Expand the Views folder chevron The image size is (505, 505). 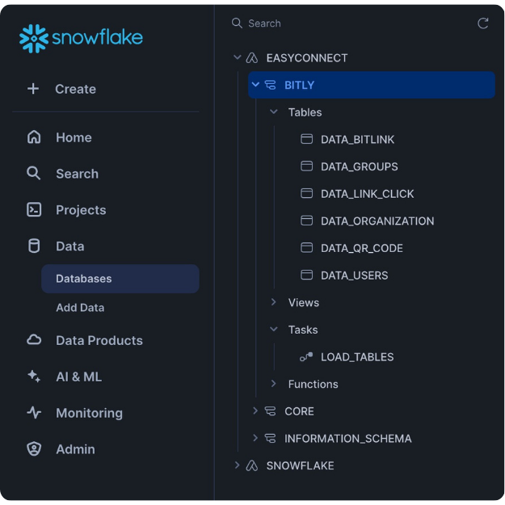point(274,301)
